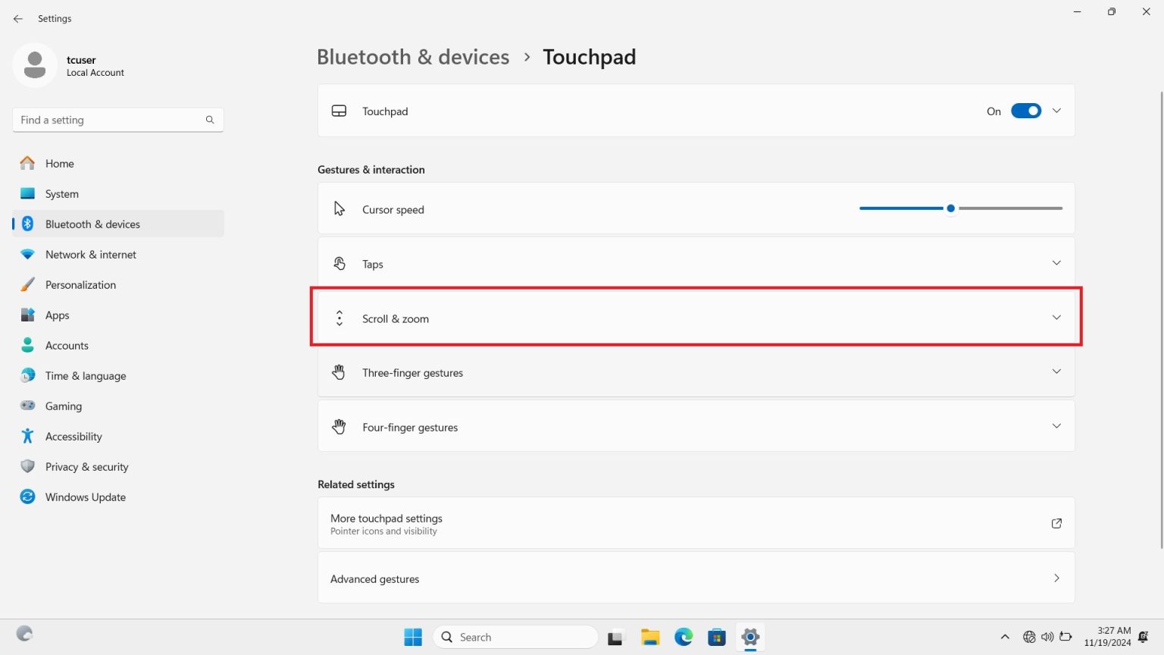The width and height of the screenshot is (1164, 655).
Task: Click the network status icon in system tray
Action: [x=1029, y=637]
